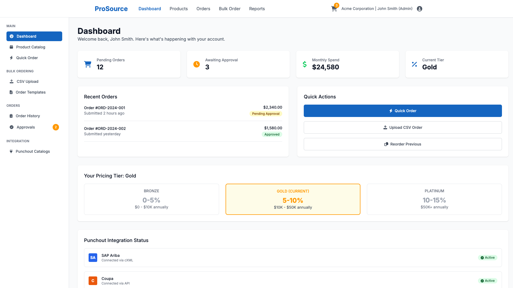This screenshot has height=288, width=513.
Task: Click the ProSource logo
Action: pos(111,8)
